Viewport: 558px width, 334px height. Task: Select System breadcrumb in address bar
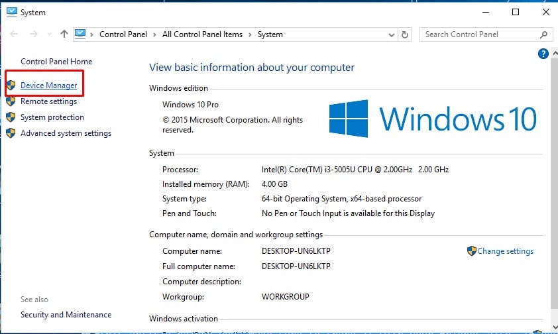click(x=270, y=34)
